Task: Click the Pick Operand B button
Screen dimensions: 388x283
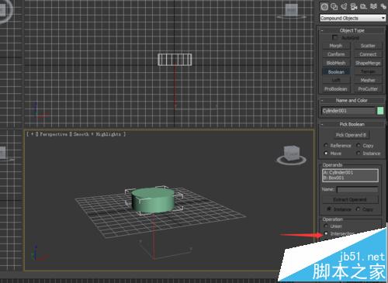Action: pyautogui.click(x=351, y=135)
